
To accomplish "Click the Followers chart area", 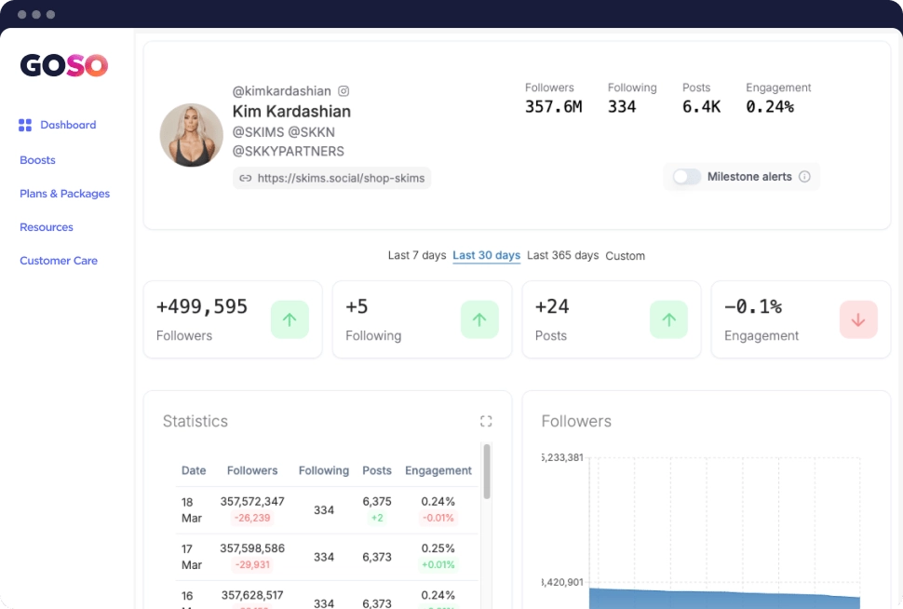I will point(724,533).
